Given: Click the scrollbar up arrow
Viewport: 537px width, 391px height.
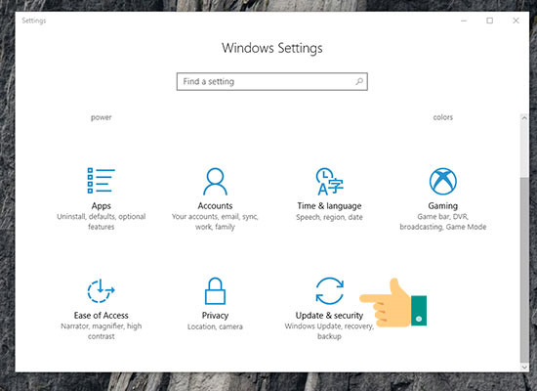Looking at the screenshot, I should pyautogui.click(x=524, y=118).
